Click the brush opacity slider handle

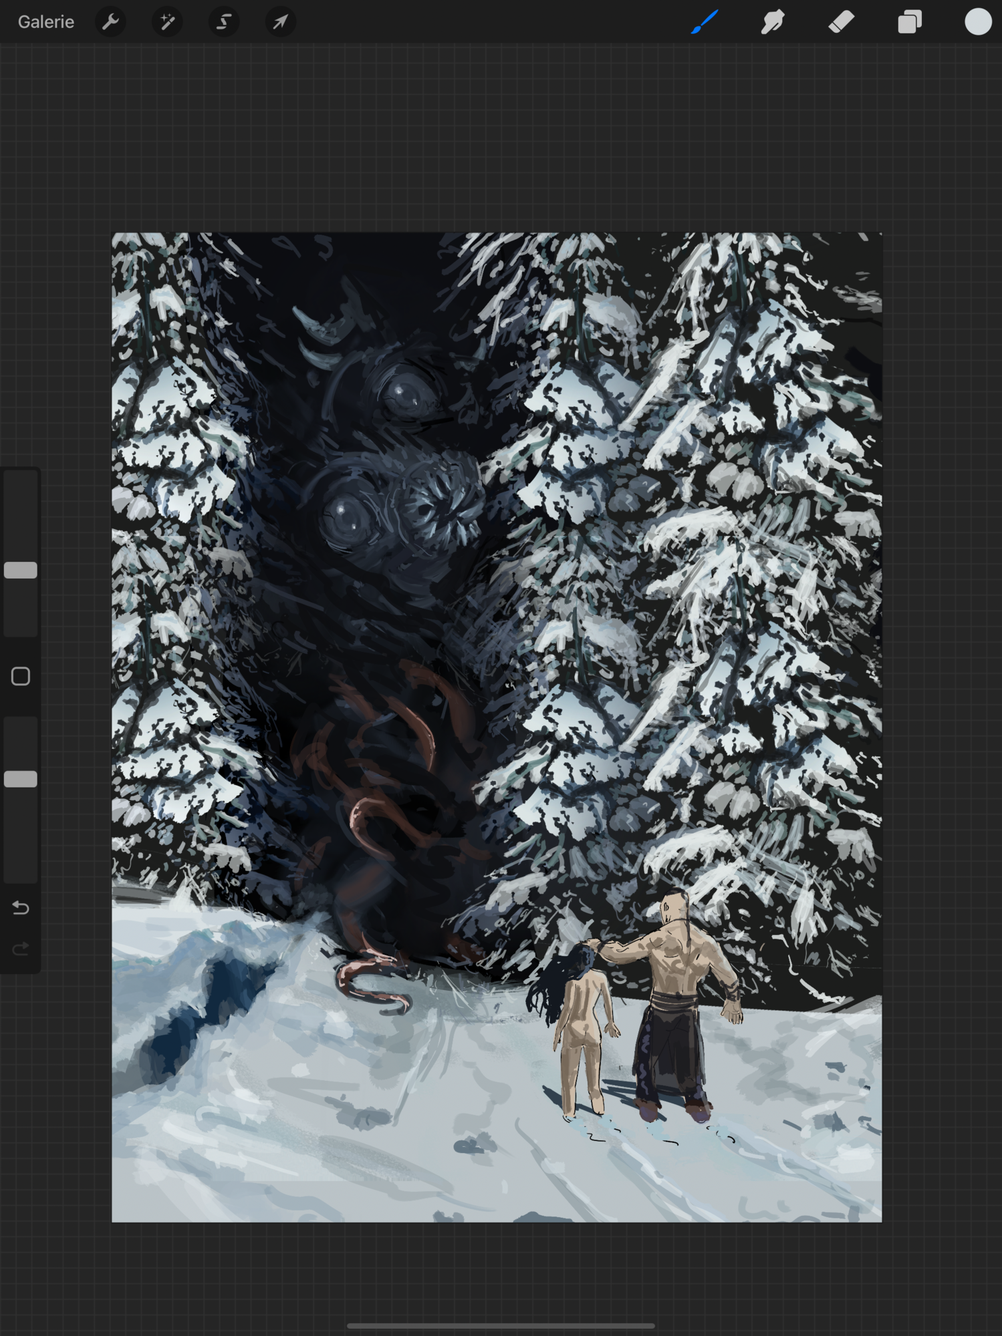[21, 779]
